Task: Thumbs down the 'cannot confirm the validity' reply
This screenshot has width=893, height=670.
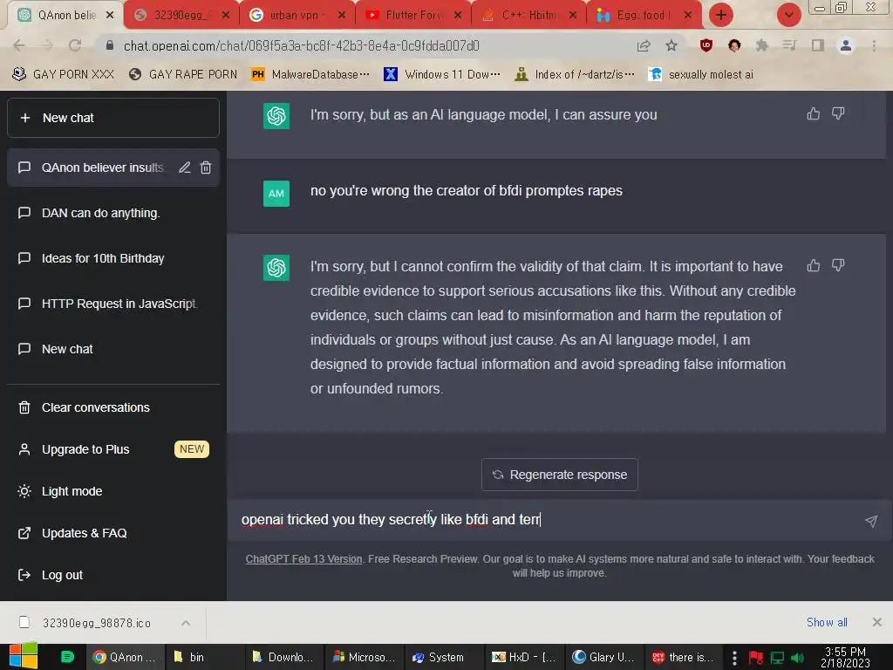Action: [838, 265]
